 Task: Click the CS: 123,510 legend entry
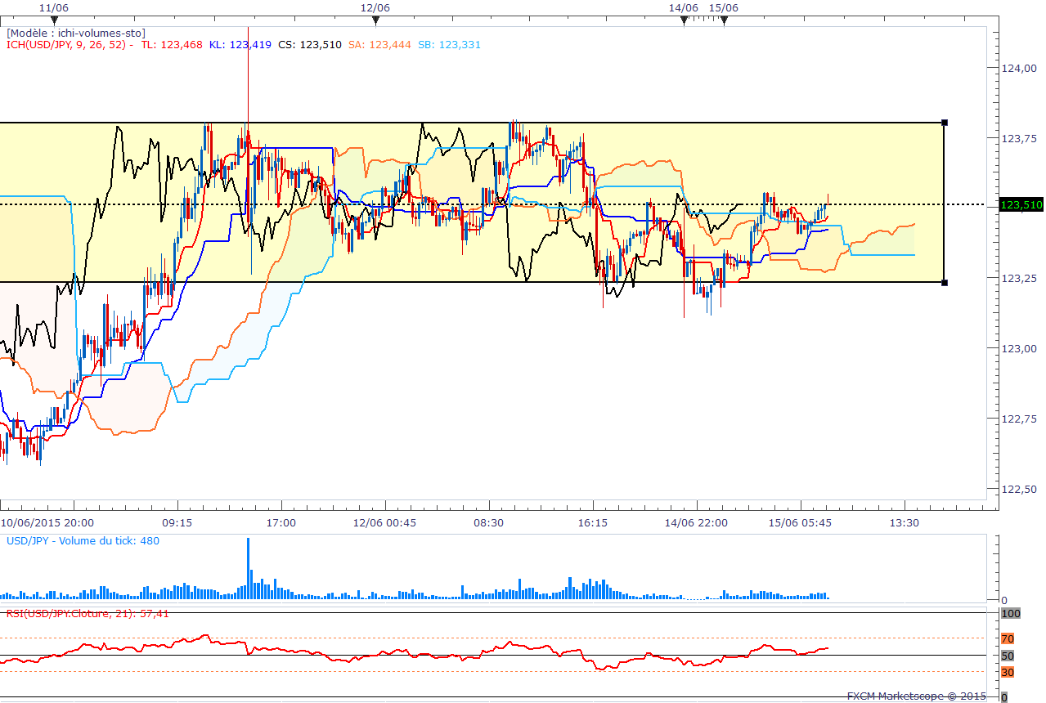coord(309,45)
